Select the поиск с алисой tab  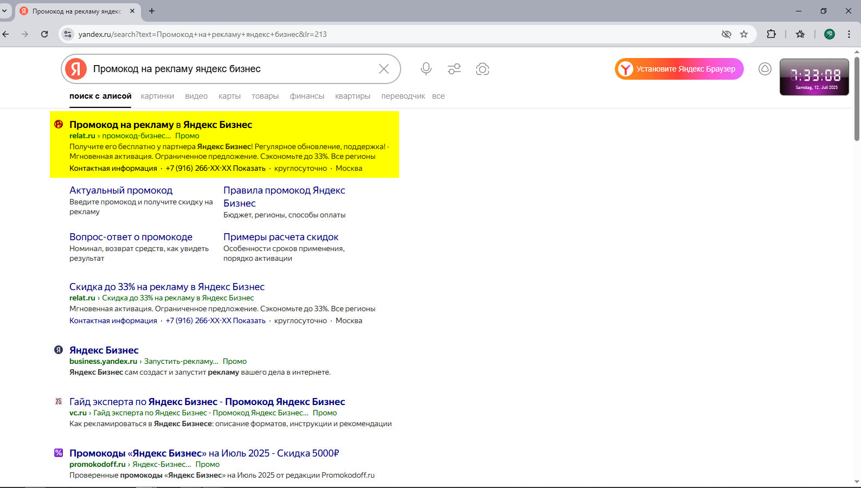click(x=100, y=96)
